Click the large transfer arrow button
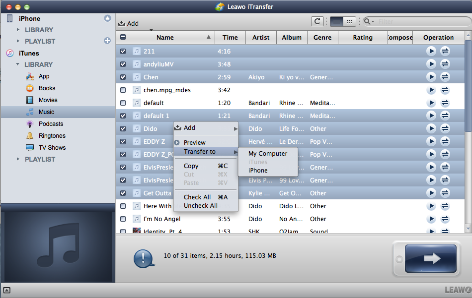The width and height of the screenshot is (472, 298). click(x=431, y=258)
